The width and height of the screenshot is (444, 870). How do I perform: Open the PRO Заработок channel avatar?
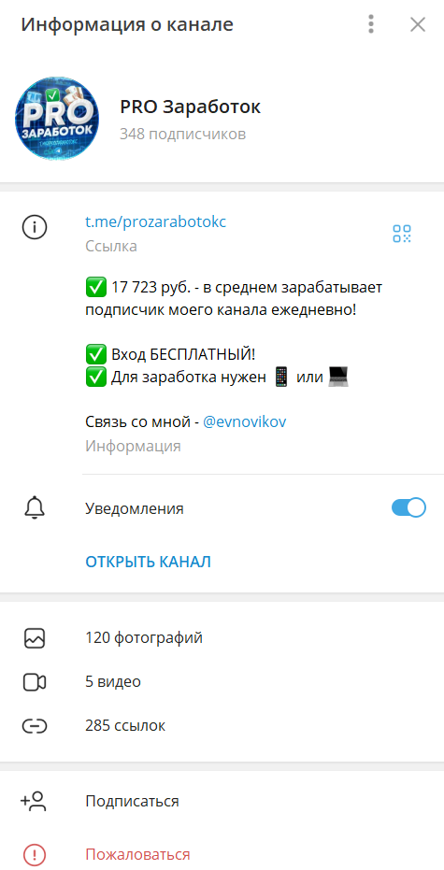[x=57, y=119]
